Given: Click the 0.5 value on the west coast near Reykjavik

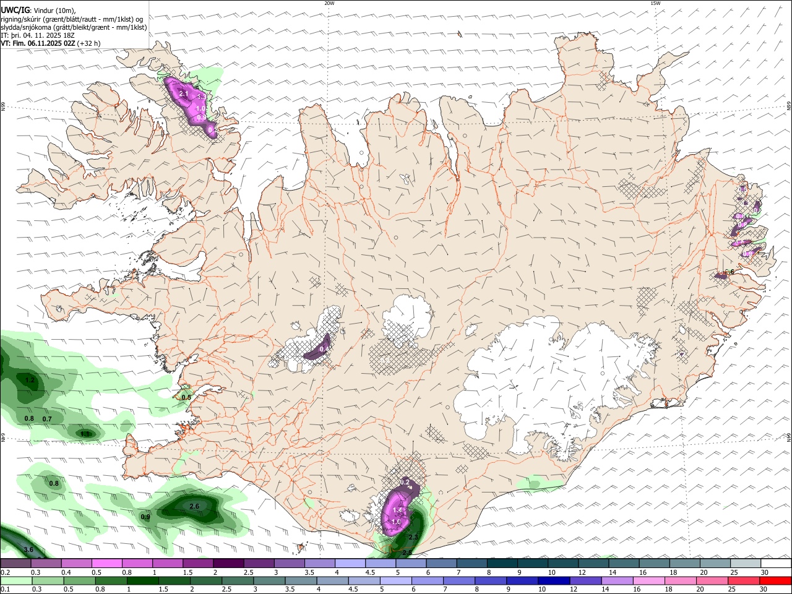Looking at the screenshot, I should tap(186, 397).
